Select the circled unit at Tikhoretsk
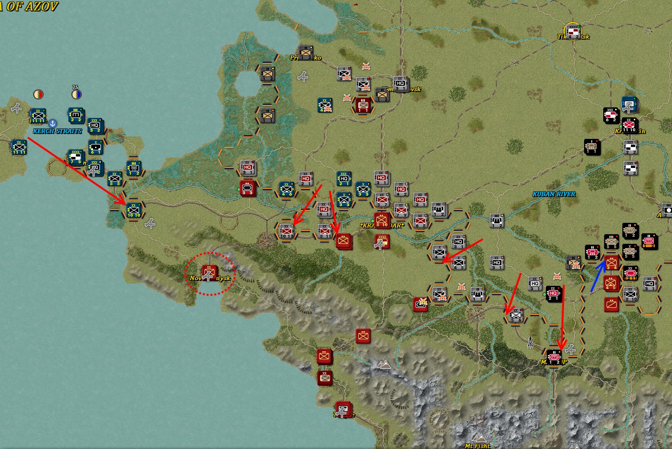 [573, 31]
